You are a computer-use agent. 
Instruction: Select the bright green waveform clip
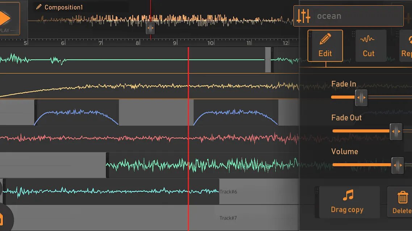click(202, 165)
